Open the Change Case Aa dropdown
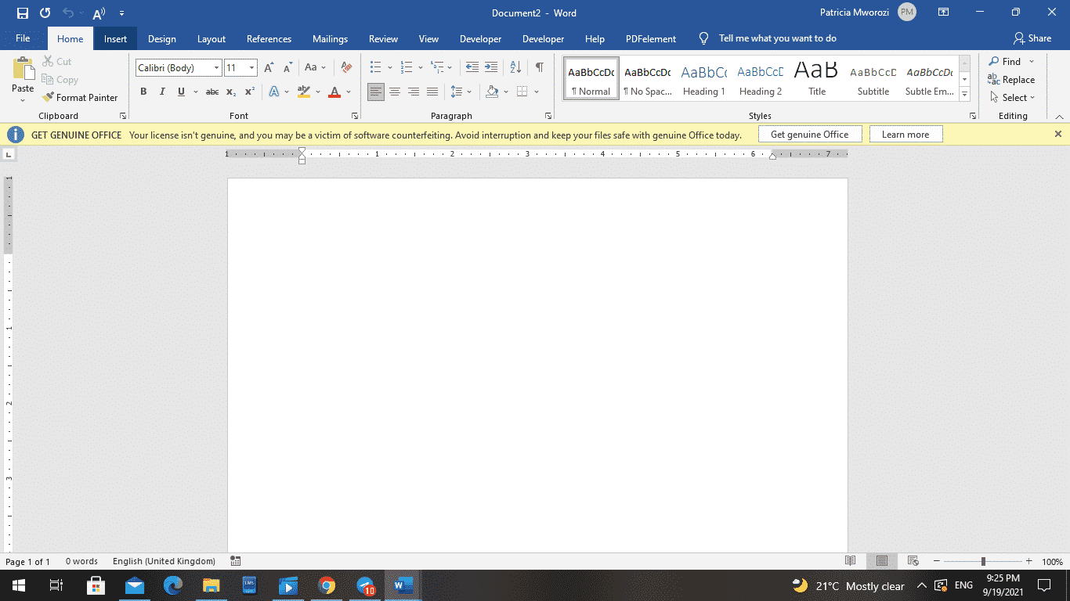 pos(315,67)
